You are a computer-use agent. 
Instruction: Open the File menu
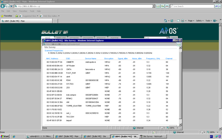[x=2, y=11]
